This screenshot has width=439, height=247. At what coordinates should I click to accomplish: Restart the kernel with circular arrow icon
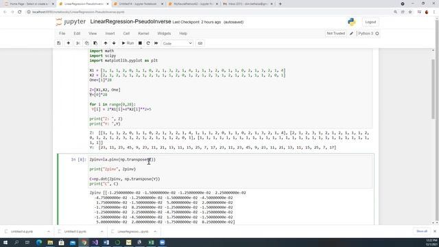point(148,43)
